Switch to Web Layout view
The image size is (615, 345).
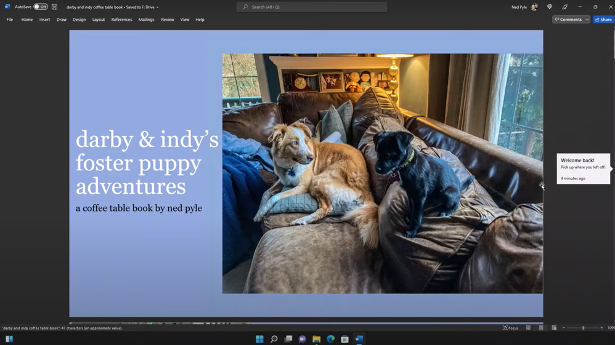point(554,328)
